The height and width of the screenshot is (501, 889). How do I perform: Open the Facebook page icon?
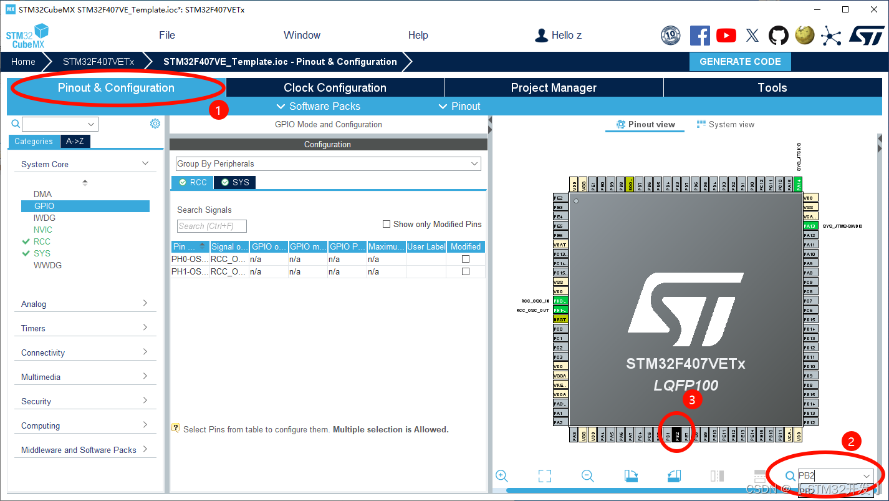(699, 36)
